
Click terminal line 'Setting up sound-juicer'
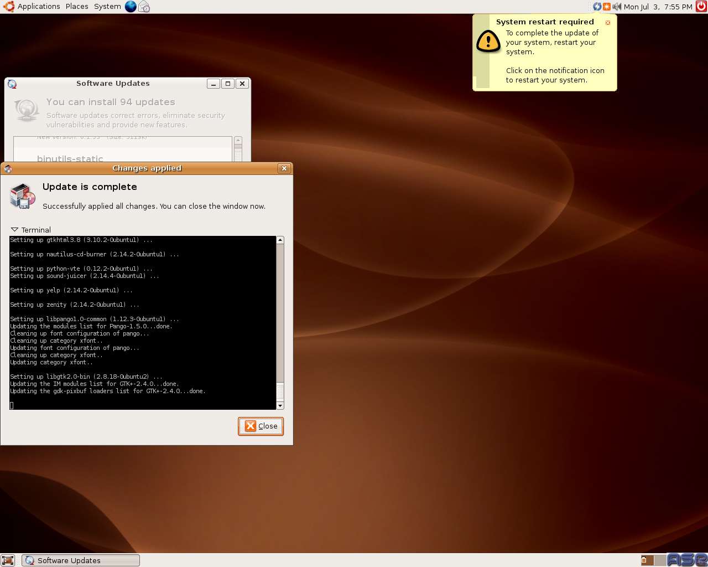tap(85, 276)
